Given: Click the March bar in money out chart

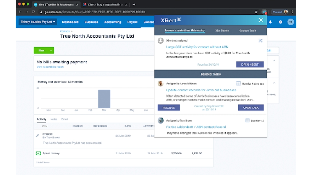Looking at the screenshot, I should 104,99.
